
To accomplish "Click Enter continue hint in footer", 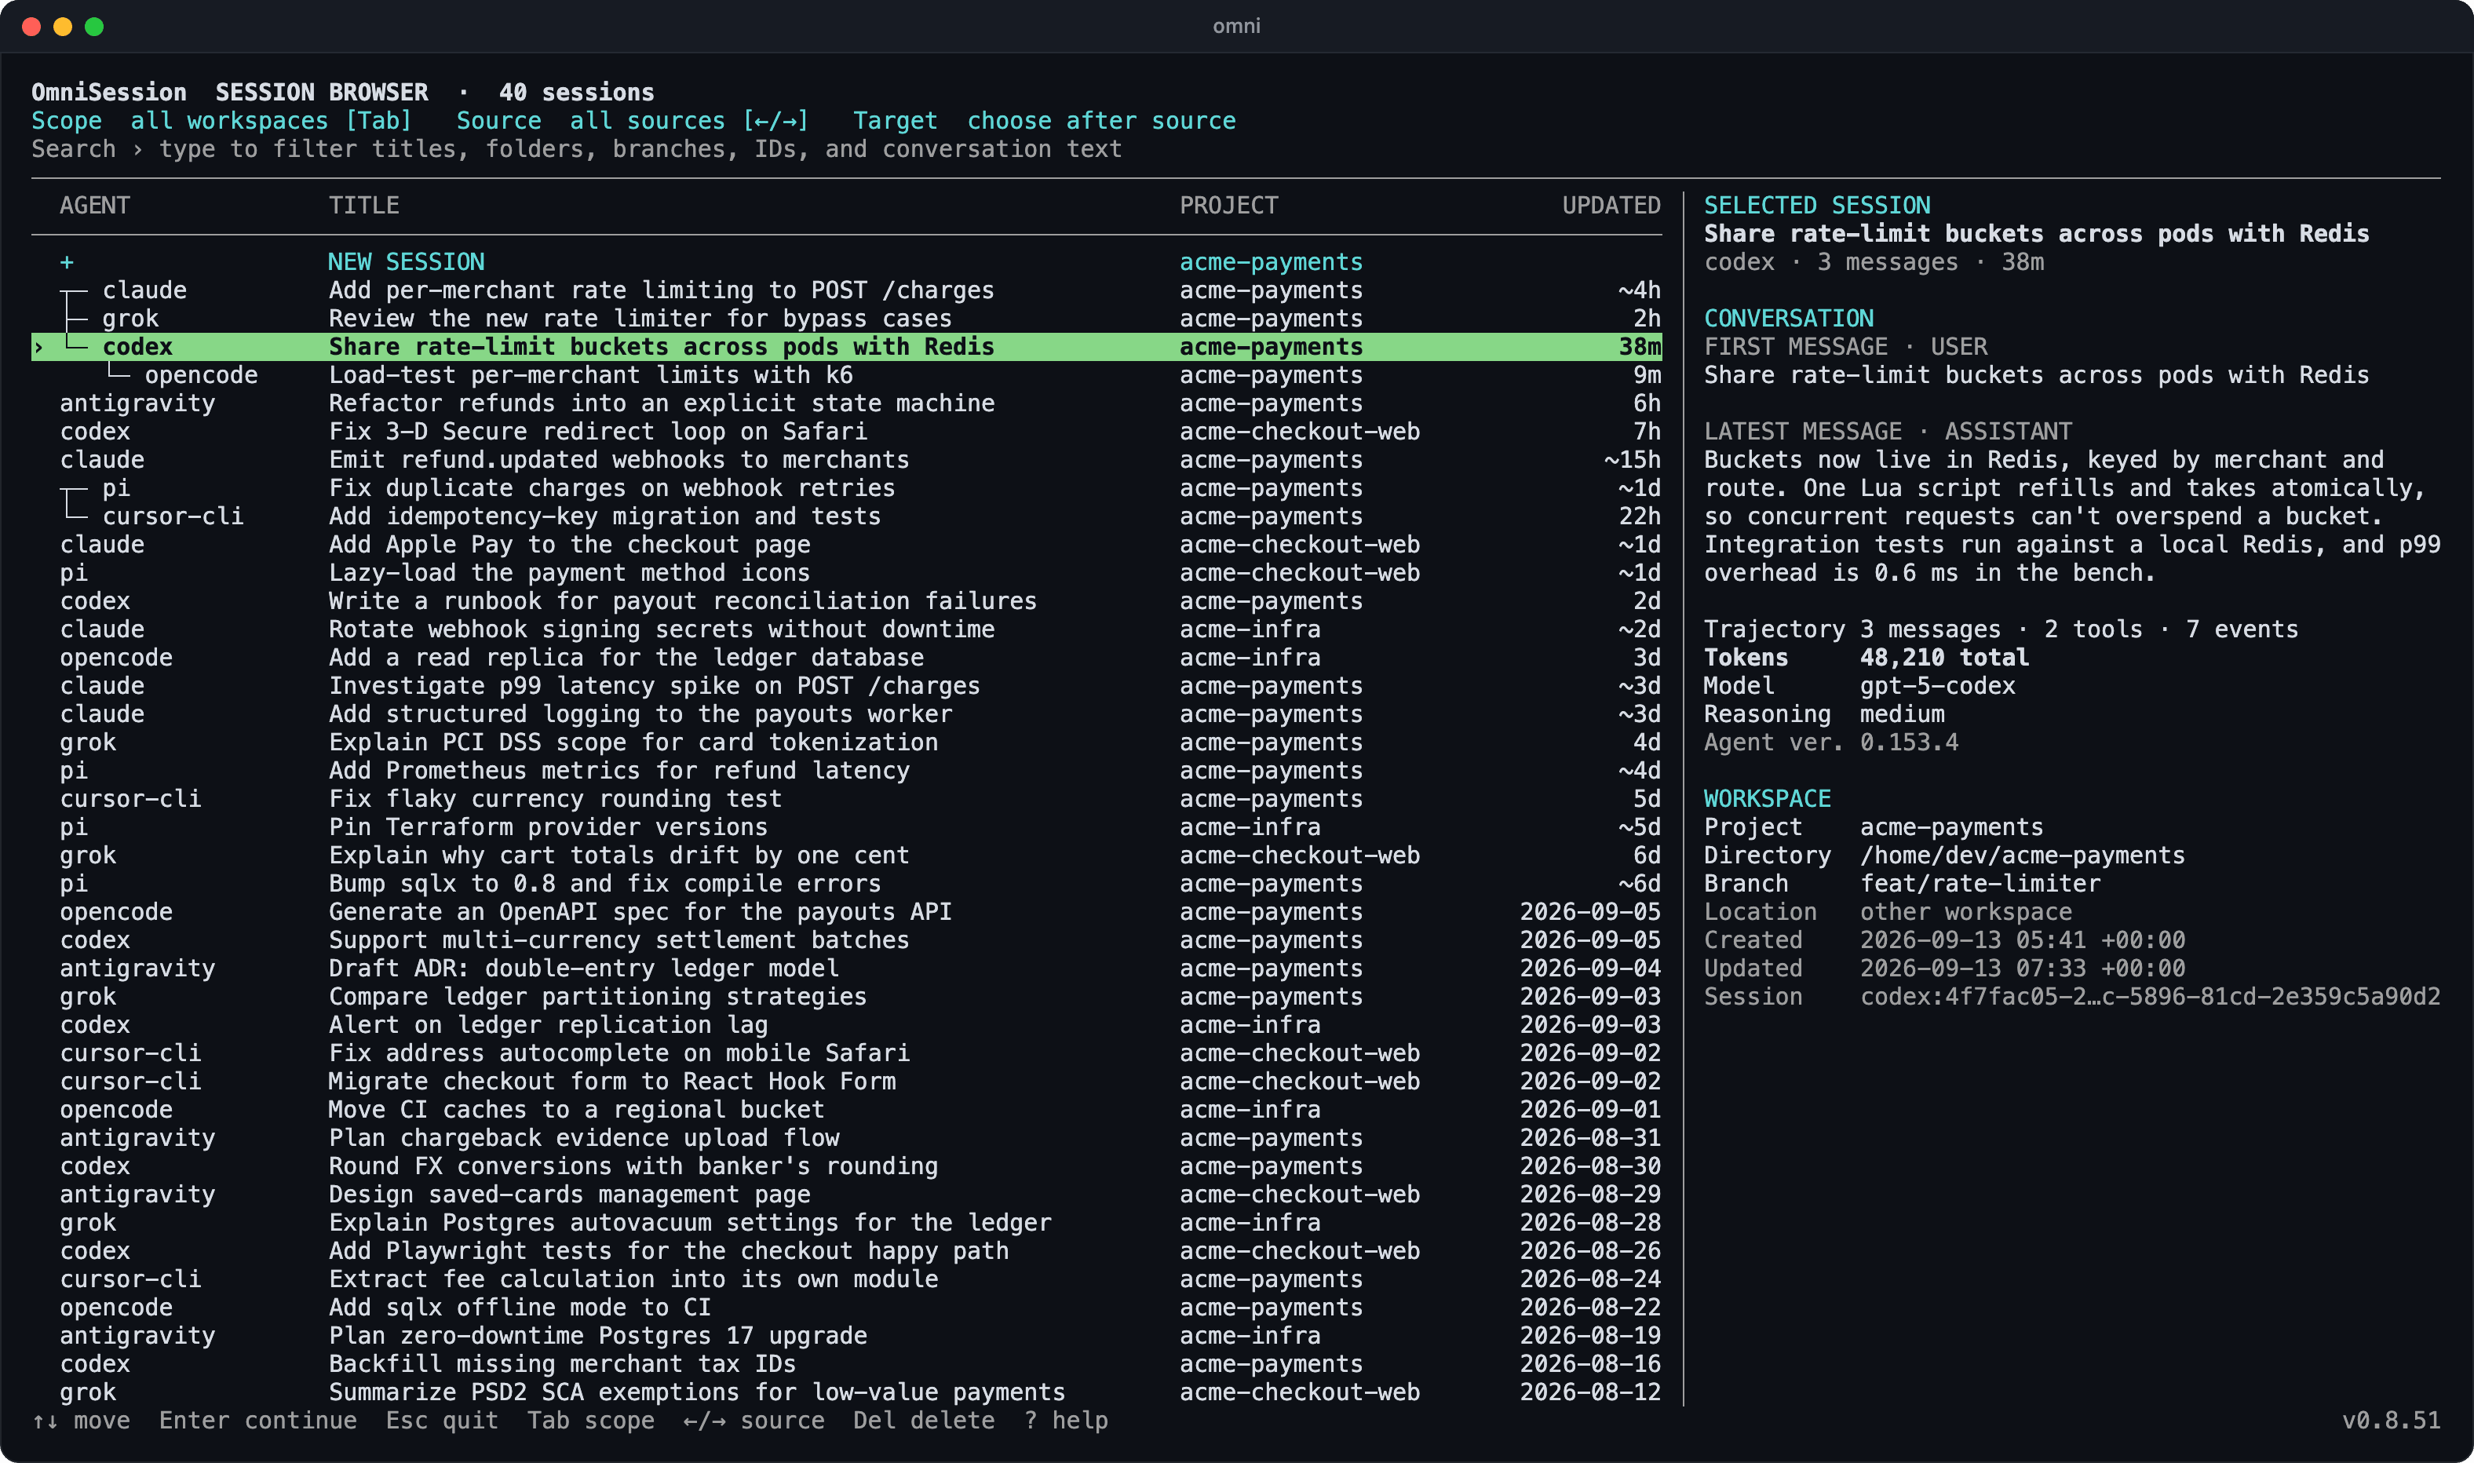I will point(258,1421).
